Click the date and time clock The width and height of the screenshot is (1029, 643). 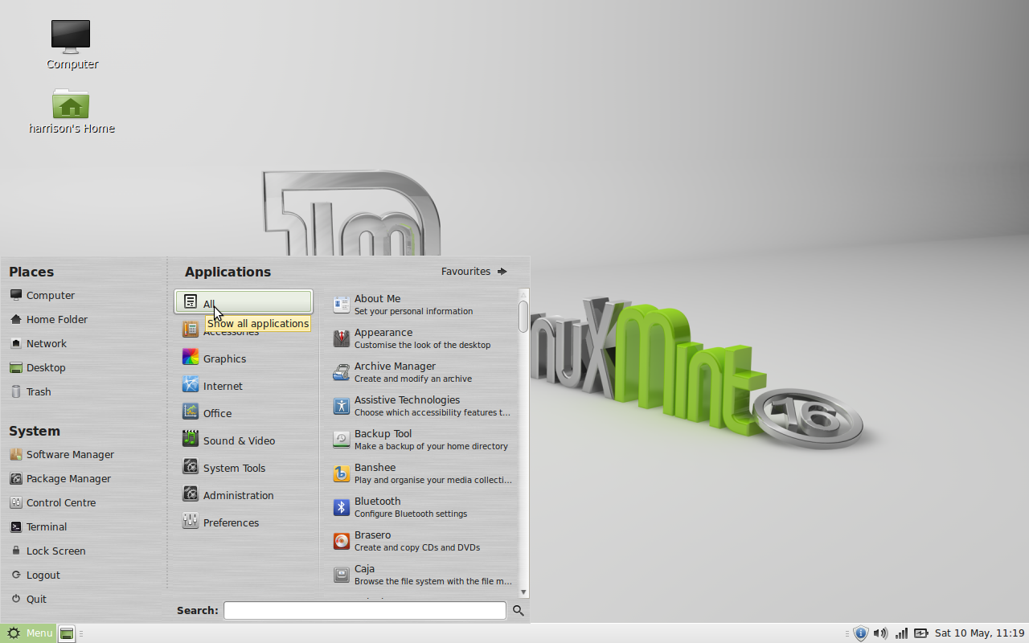pos(979,633)
